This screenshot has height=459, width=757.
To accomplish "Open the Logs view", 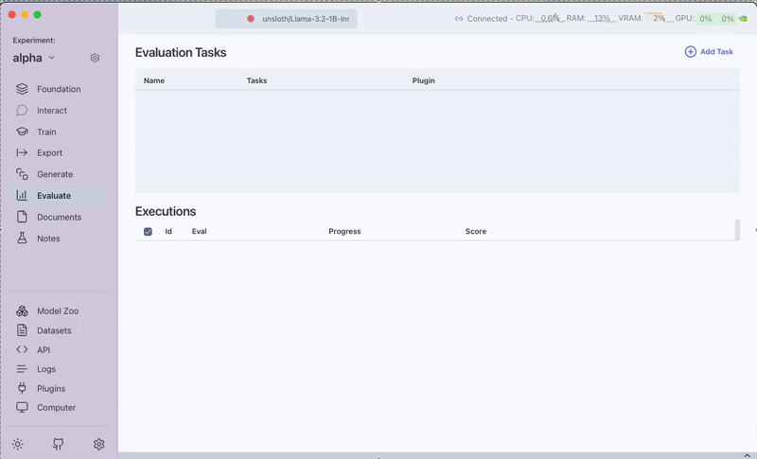I will coord(45,369).
